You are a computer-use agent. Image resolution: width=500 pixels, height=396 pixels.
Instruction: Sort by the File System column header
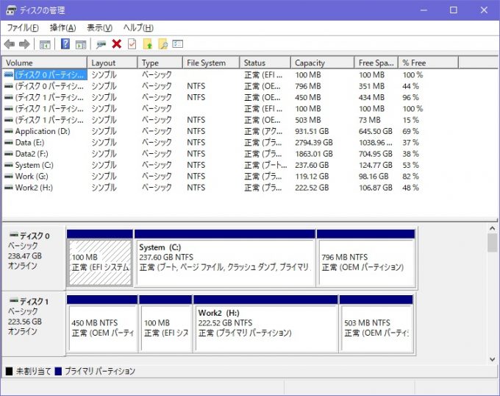coord(211,63)
